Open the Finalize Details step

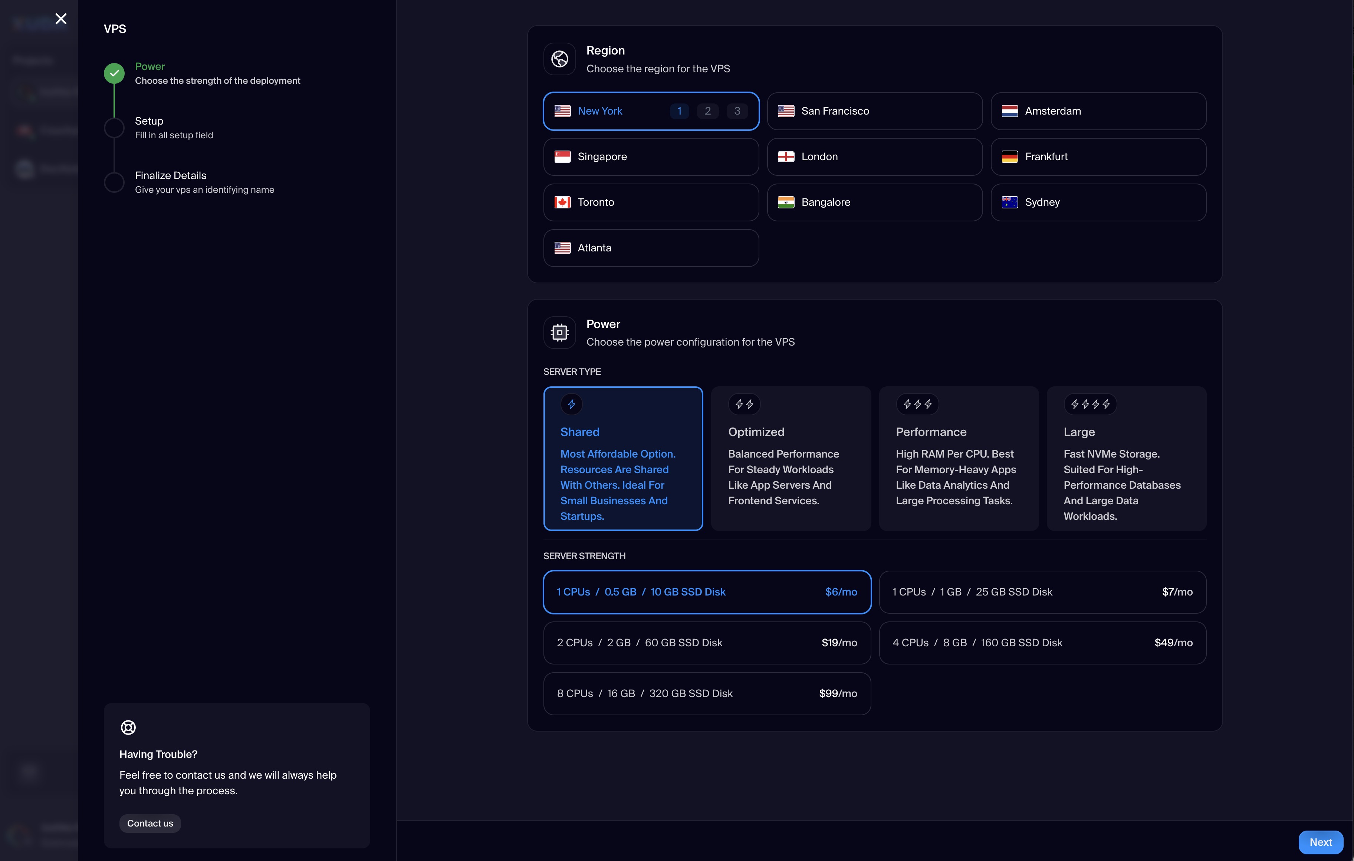170,176
